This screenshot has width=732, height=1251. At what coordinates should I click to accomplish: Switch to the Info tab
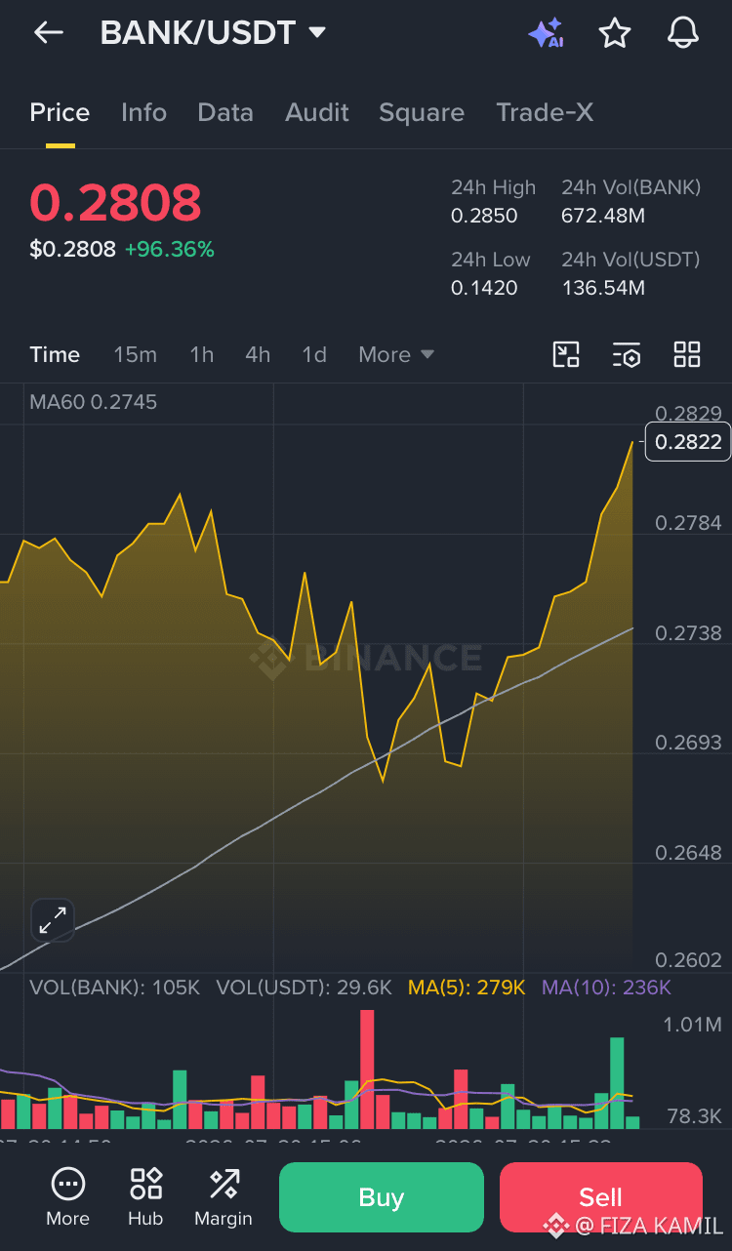tap(143, 113)
